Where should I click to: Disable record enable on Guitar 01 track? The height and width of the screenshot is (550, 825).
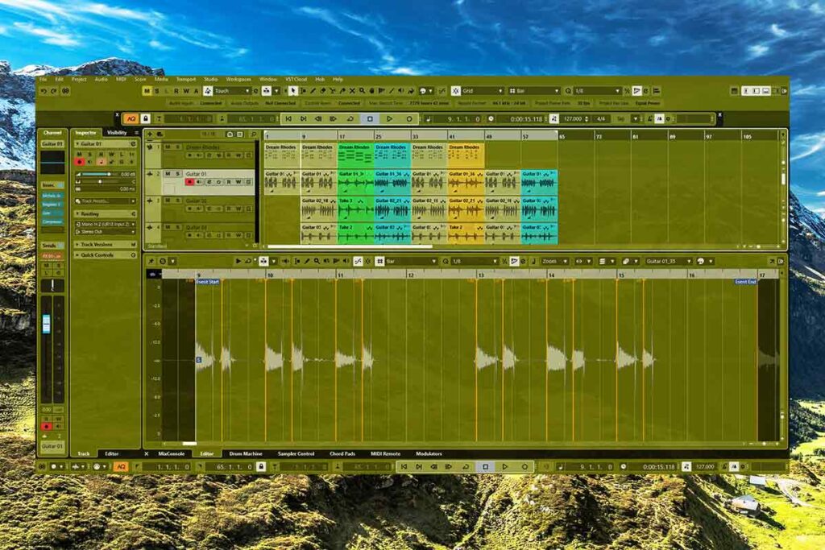[x=190, y=182]
